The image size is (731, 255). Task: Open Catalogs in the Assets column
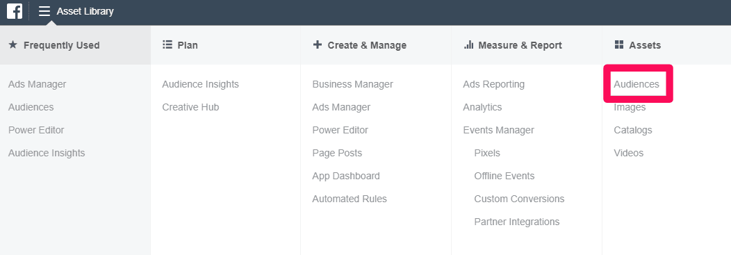633,130
